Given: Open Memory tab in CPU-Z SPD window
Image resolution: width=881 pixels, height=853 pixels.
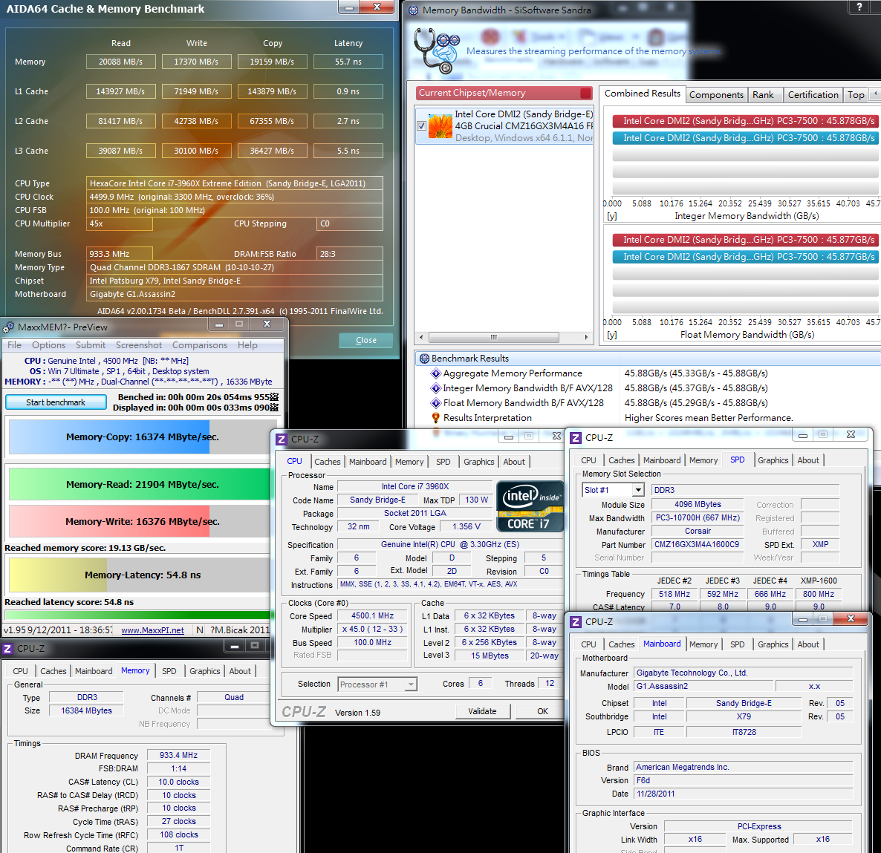Looking at the screenshot, I should (703, 460).
